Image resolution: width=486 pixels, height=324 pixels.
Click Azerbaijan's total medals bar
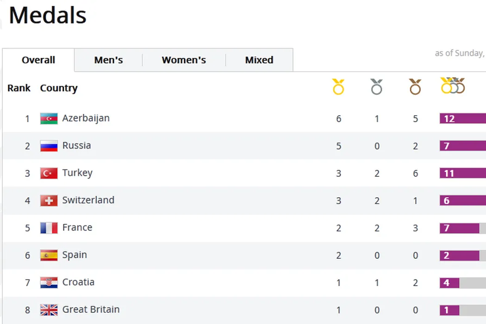click(462, 118)
